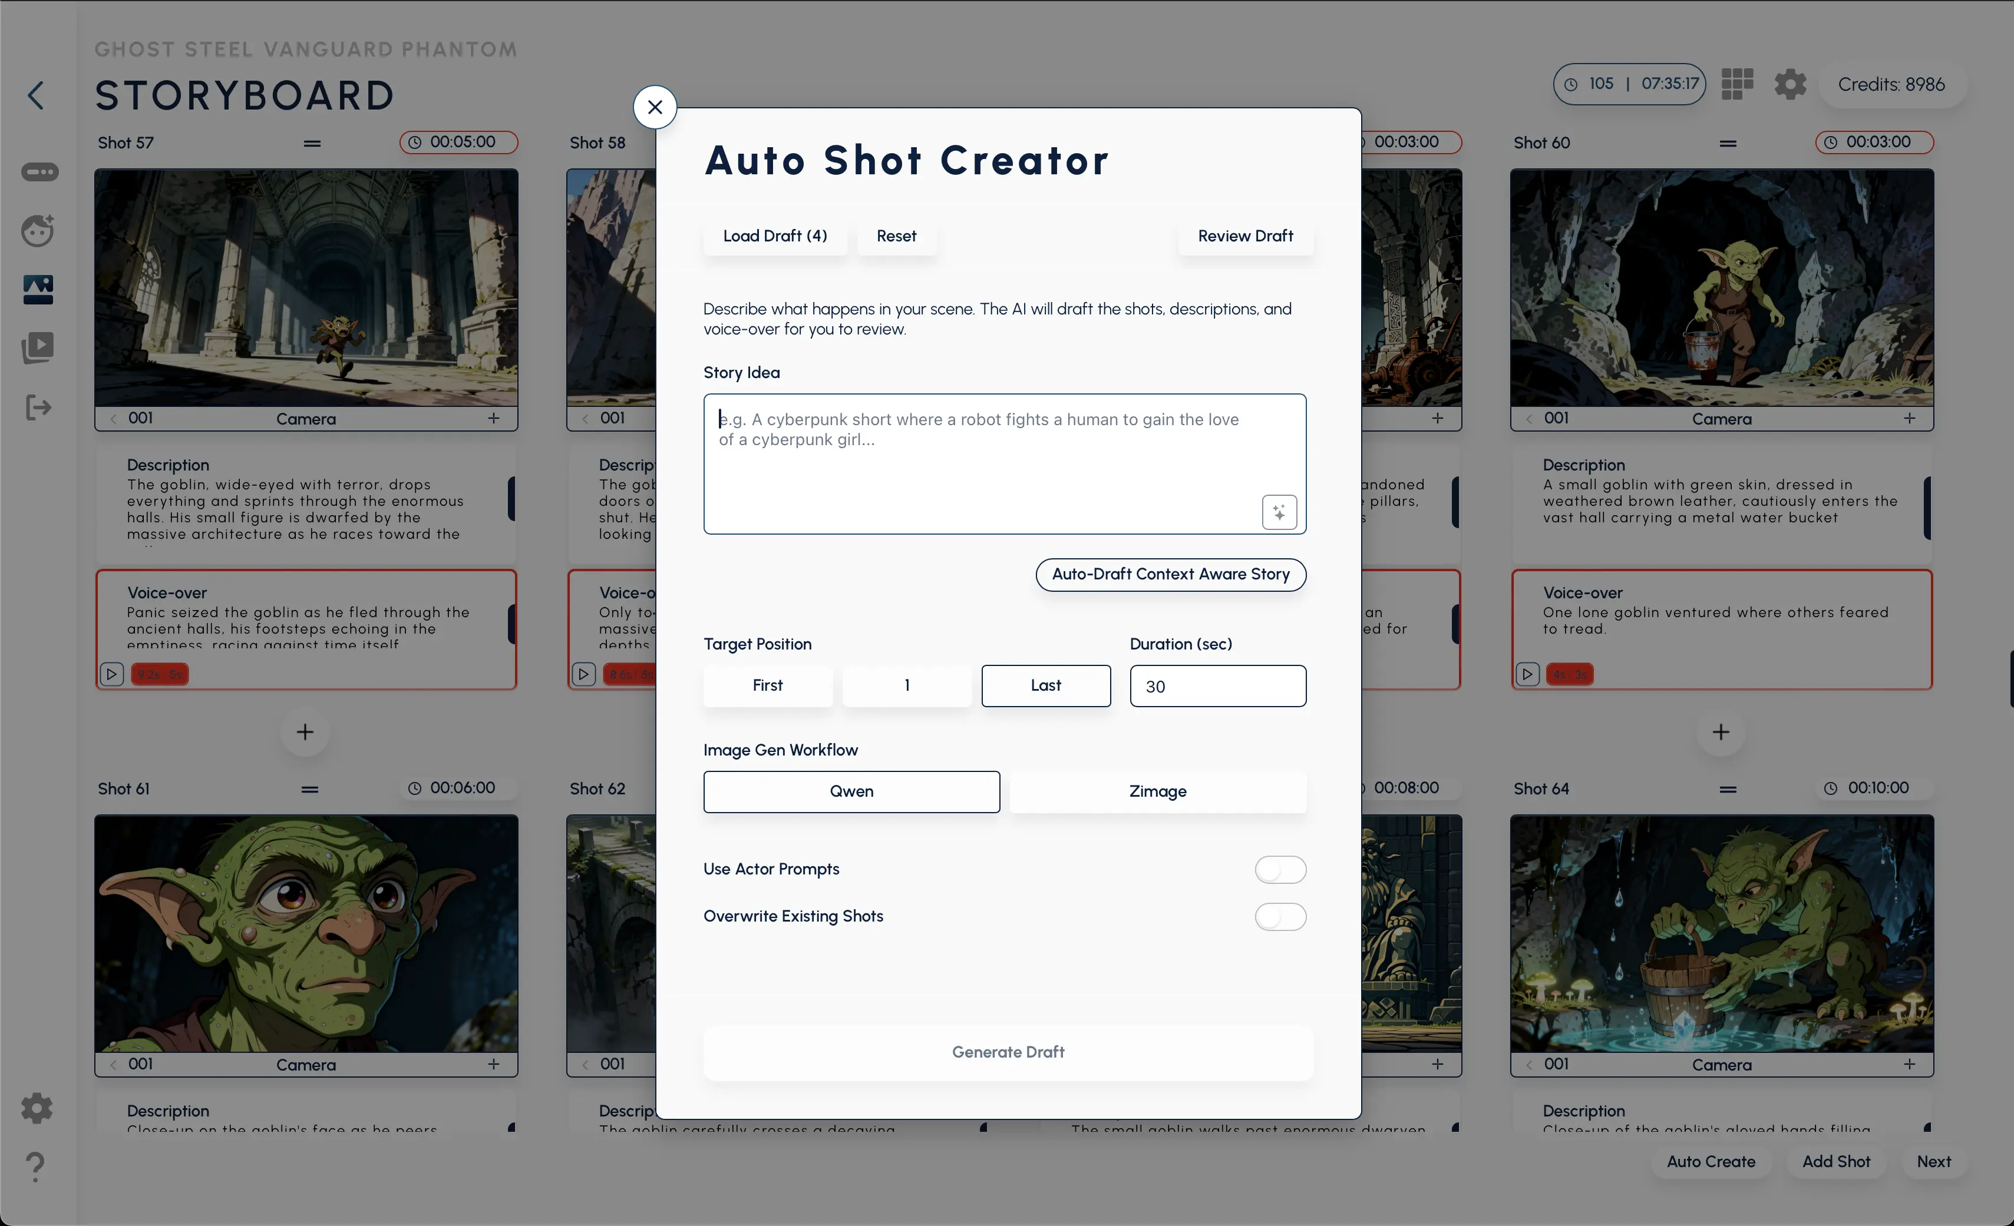Click the AI sparkle icon in Story Idea box
2014x1226 pixels.
click(1279, 512)
